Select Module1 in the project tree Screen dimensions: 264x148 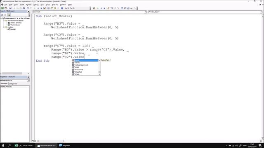[13, 29]
